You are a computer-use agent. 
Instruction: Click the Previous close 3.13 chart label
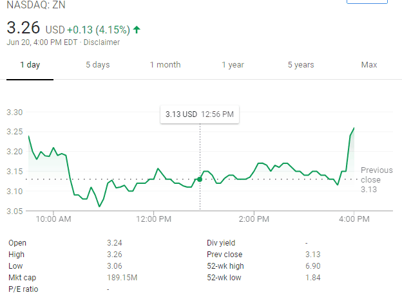376,179
